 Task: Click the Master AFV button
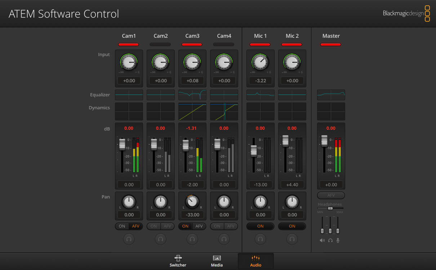(331, 195)
